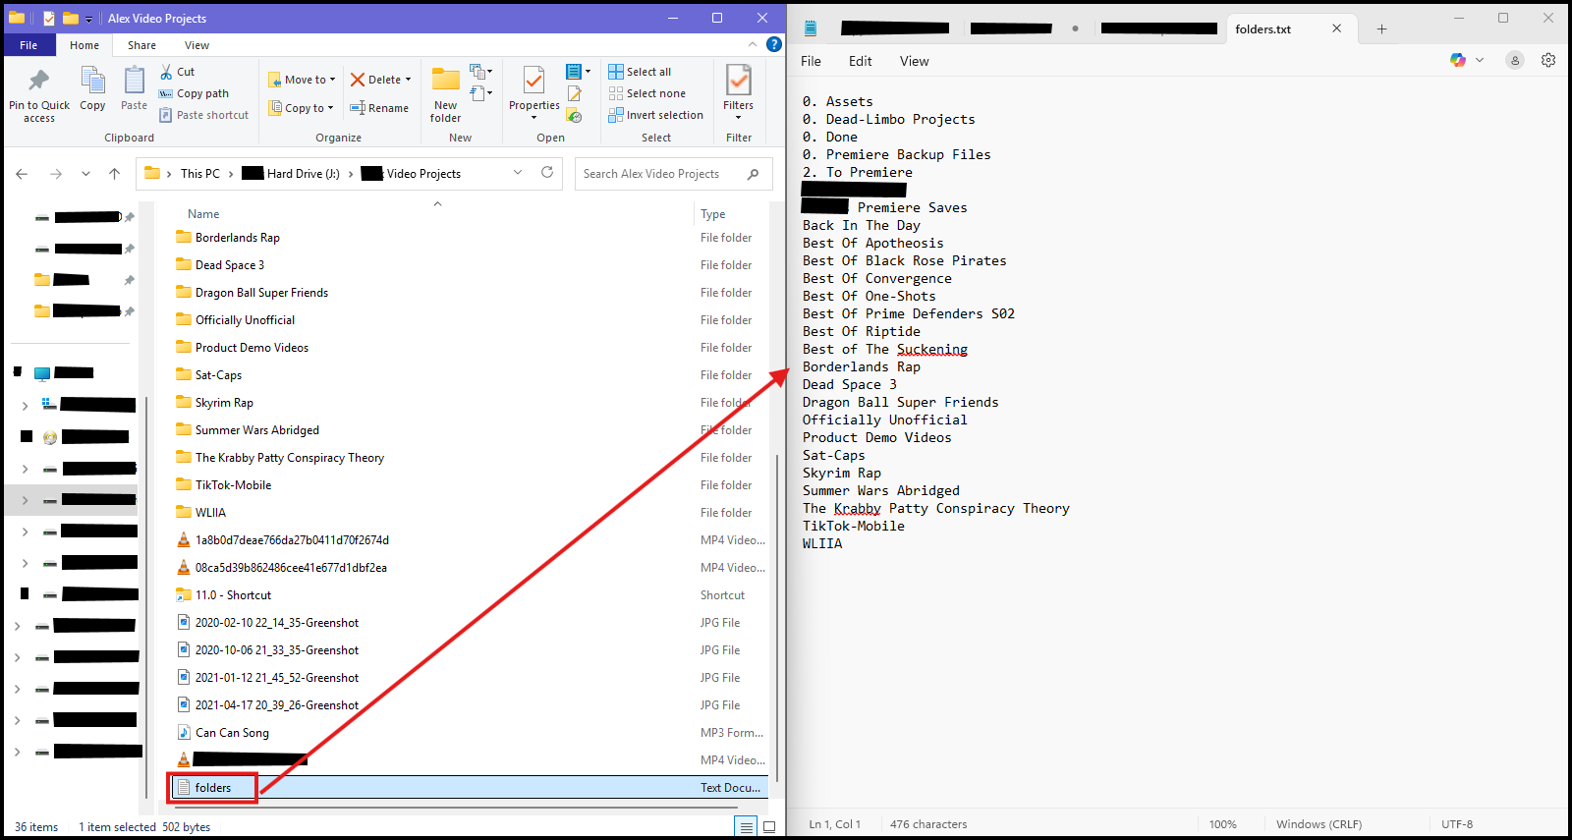1572x840 pixels.
Task: Go up one folder level
Action: tap(114, 174)
